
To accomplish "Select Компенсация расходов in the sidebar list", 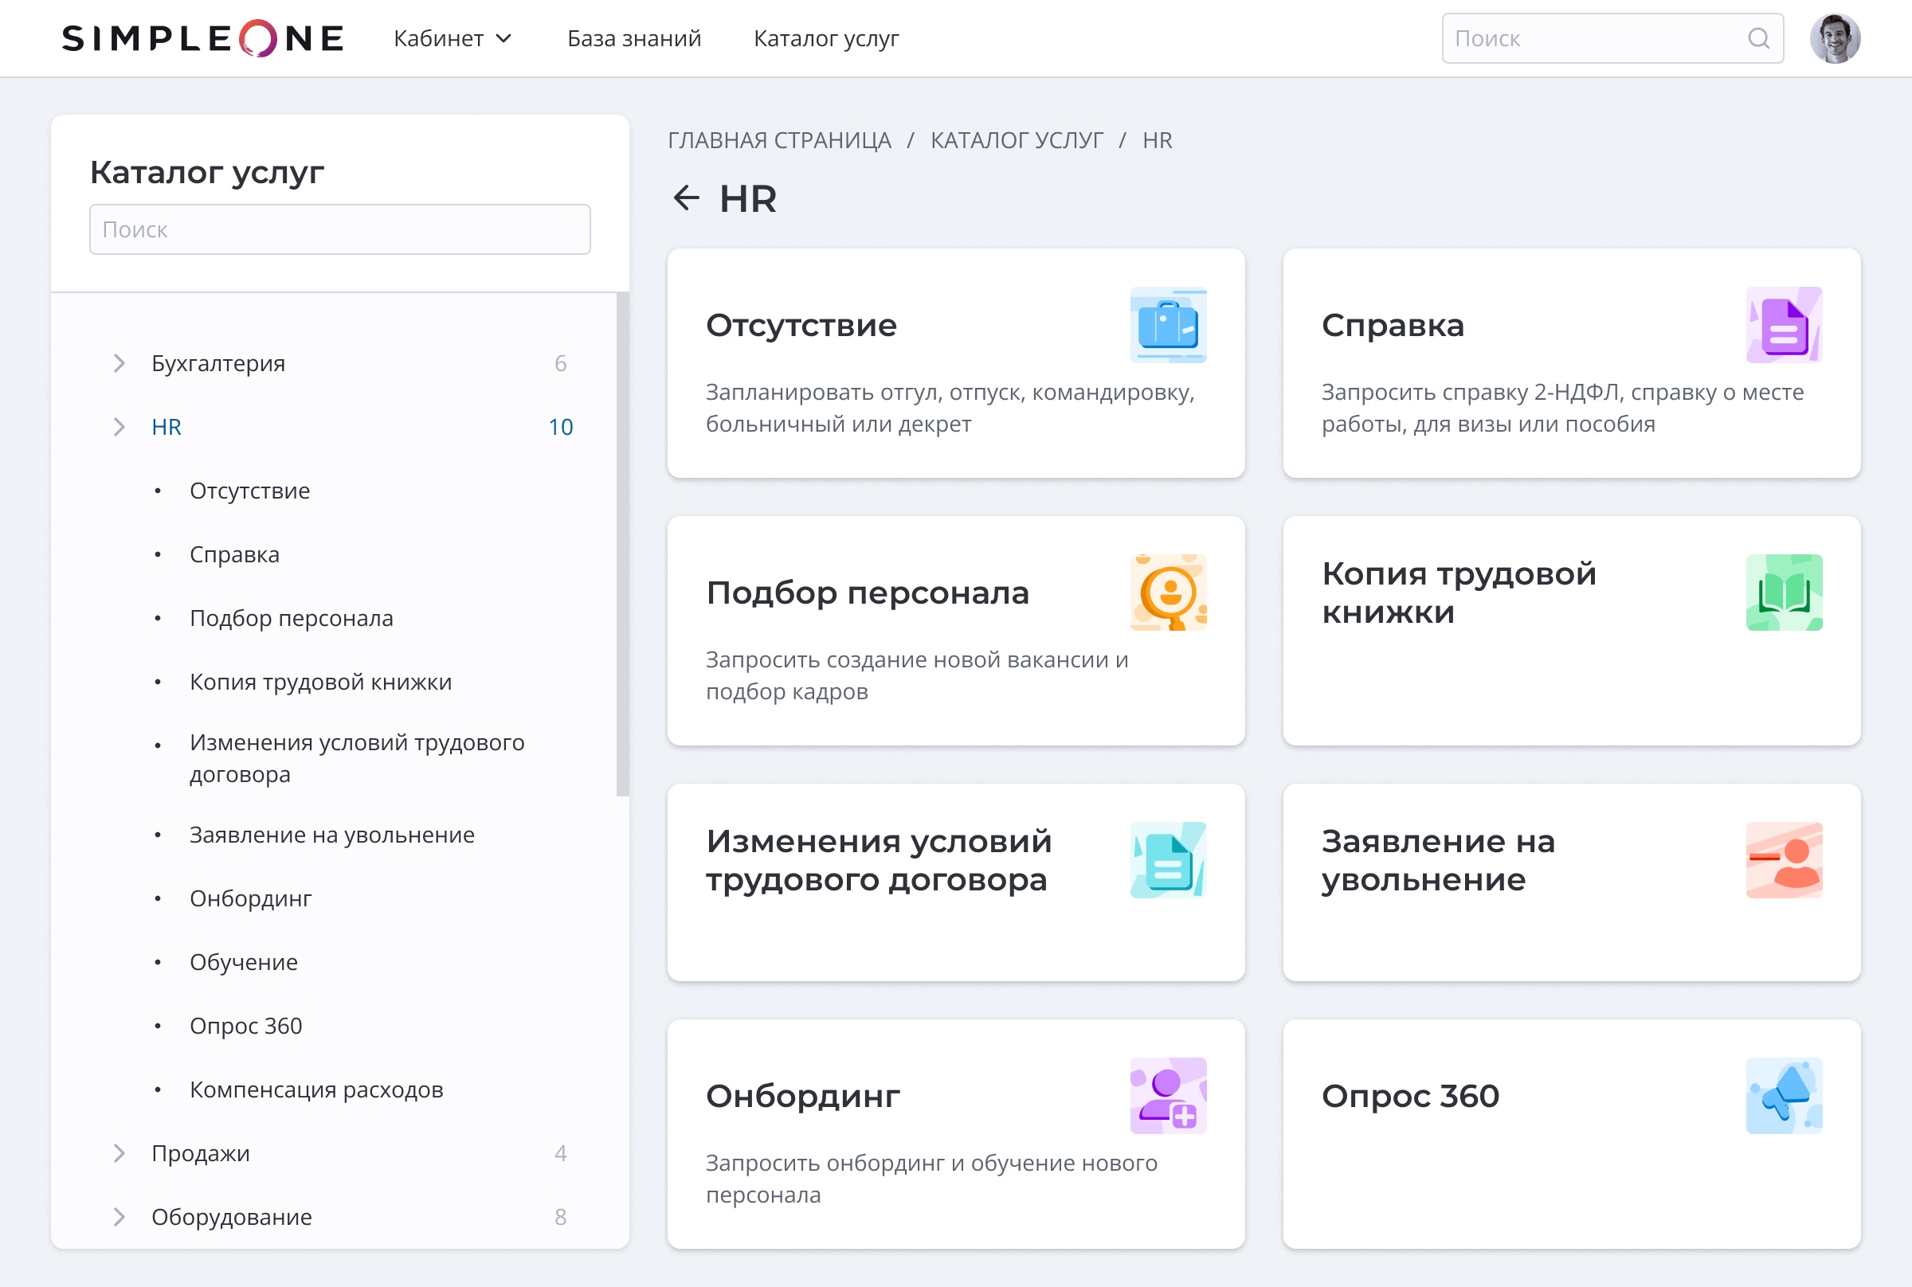I will point(316,1089).
